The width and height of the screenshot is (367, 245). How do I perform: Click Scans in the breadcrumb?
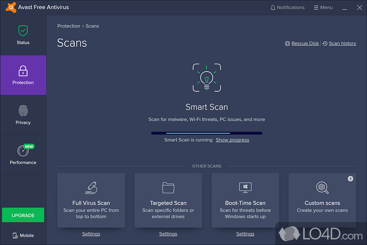(x=92, y=26)
